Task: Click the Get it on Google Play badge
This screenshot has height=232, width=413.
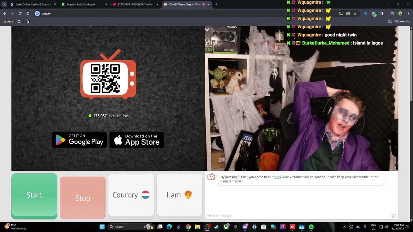Action: click(x=79, y=140)
